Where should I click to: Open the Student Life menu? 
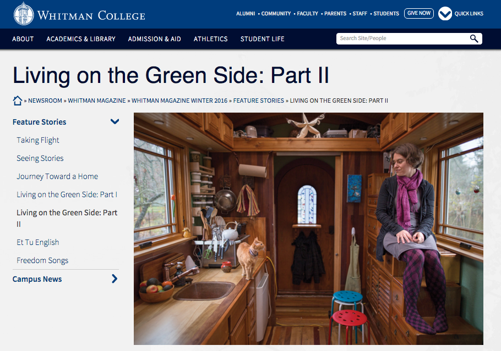click(262, 39)
